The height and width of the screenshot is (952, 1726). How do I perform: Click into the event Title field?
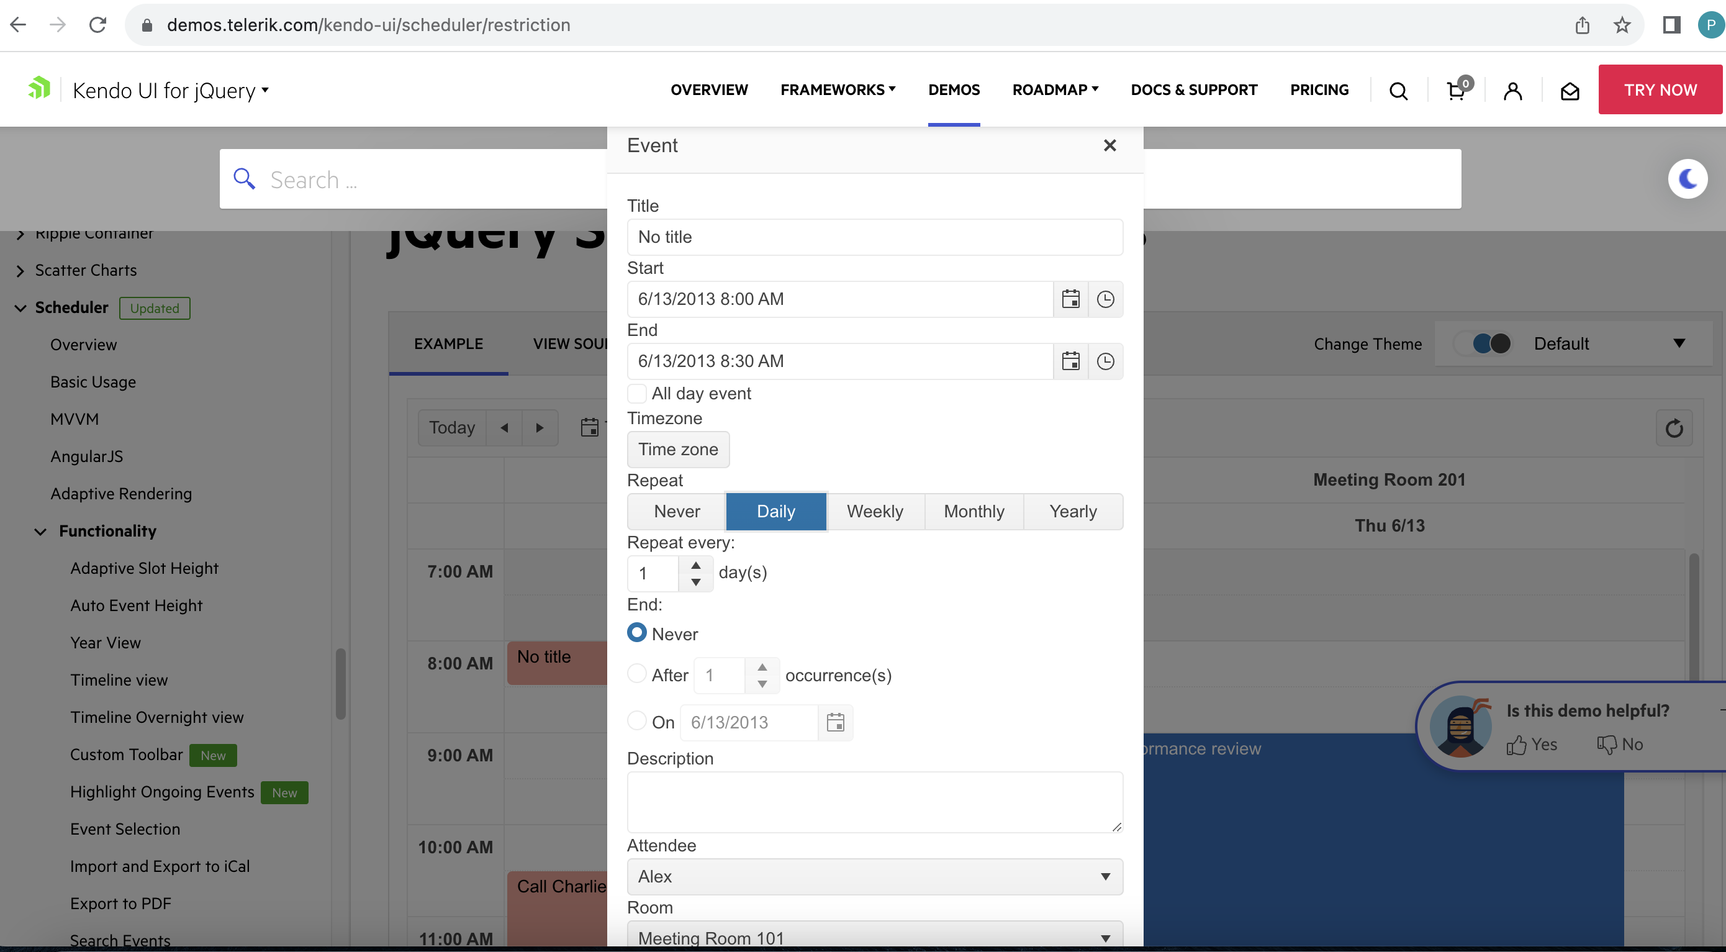coord(874,237)
